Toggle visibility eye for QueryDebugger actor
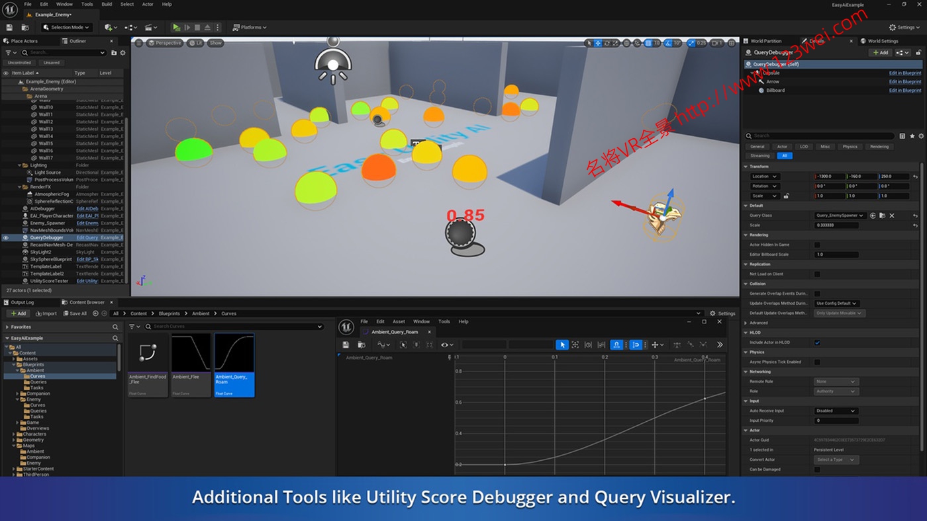This screenshot has height=521, width=927. tap(6, 237)
